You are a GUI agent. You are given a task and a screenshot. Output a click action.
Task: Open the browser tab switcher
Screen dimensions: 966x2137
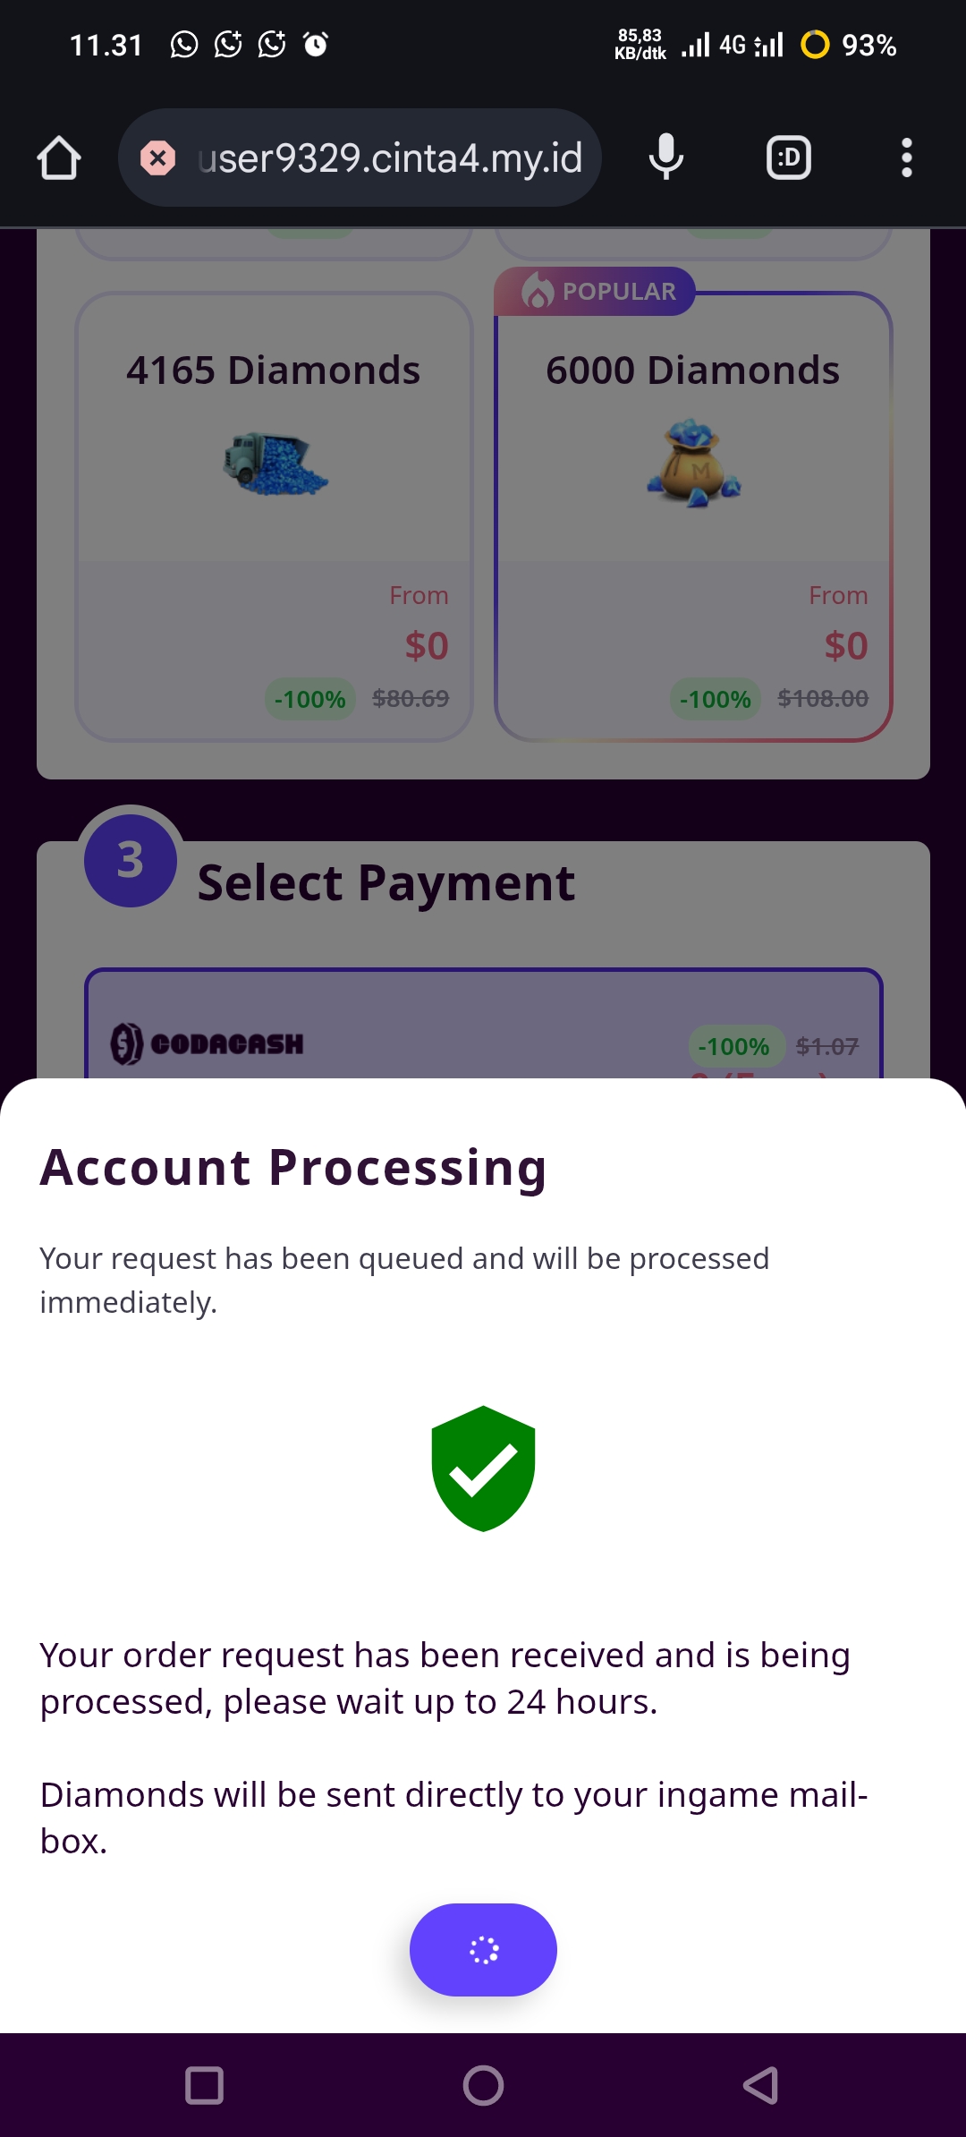click(788, 158)
